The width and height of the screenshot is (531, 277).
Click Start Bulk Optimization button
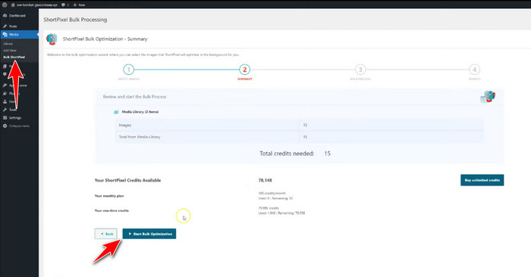click(149, 234)
